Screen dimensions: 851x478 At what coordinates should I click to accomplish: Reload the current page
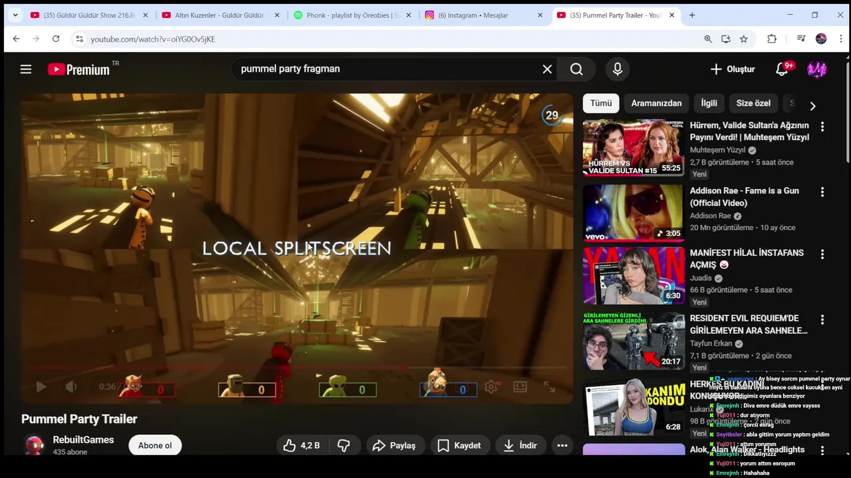[x=56, y=39]
